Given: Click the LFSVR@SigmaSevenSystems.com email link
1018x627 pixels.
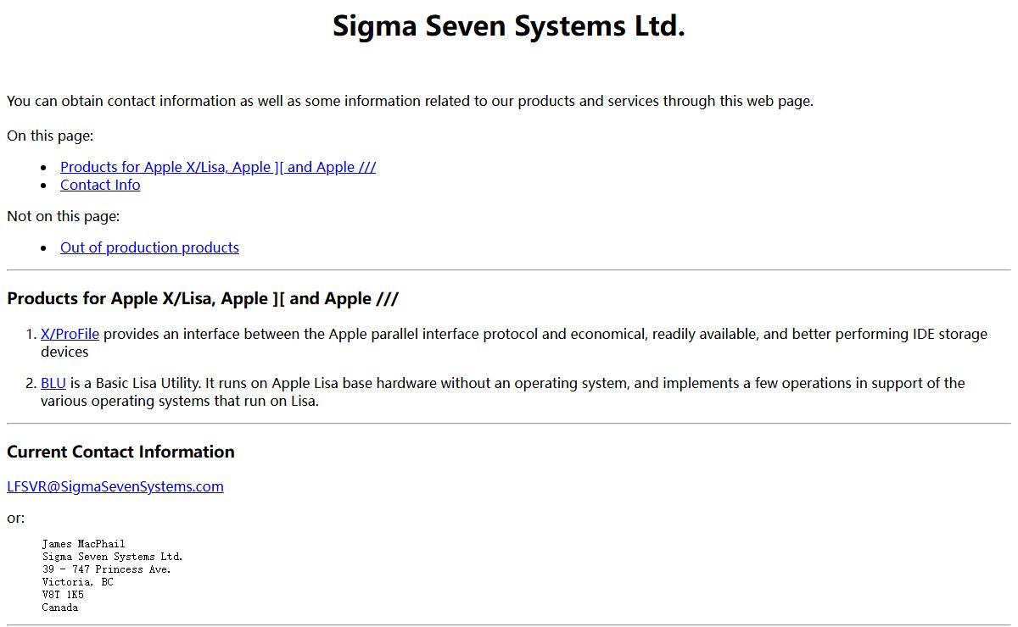Looking at the screenshot, I should coord(115,486).
